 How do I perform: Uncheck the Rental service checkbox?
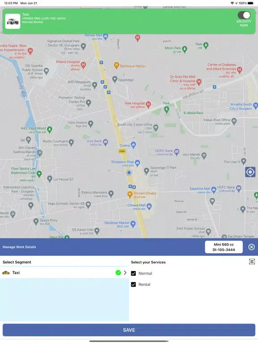(133, 284)
